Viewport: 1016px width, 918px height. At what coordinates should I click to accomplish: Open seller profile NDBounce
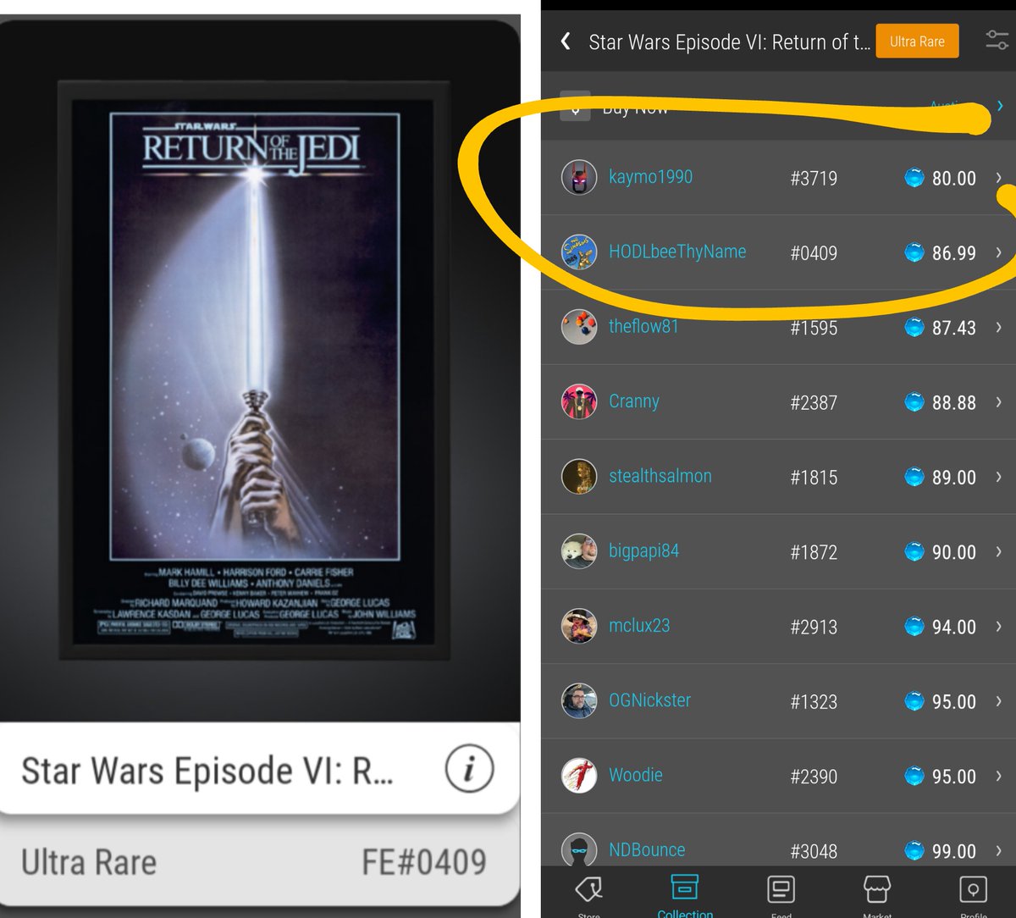coord(647,849)
